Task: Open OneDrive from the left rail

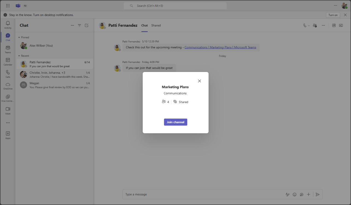Action: (x=8, y=86)
